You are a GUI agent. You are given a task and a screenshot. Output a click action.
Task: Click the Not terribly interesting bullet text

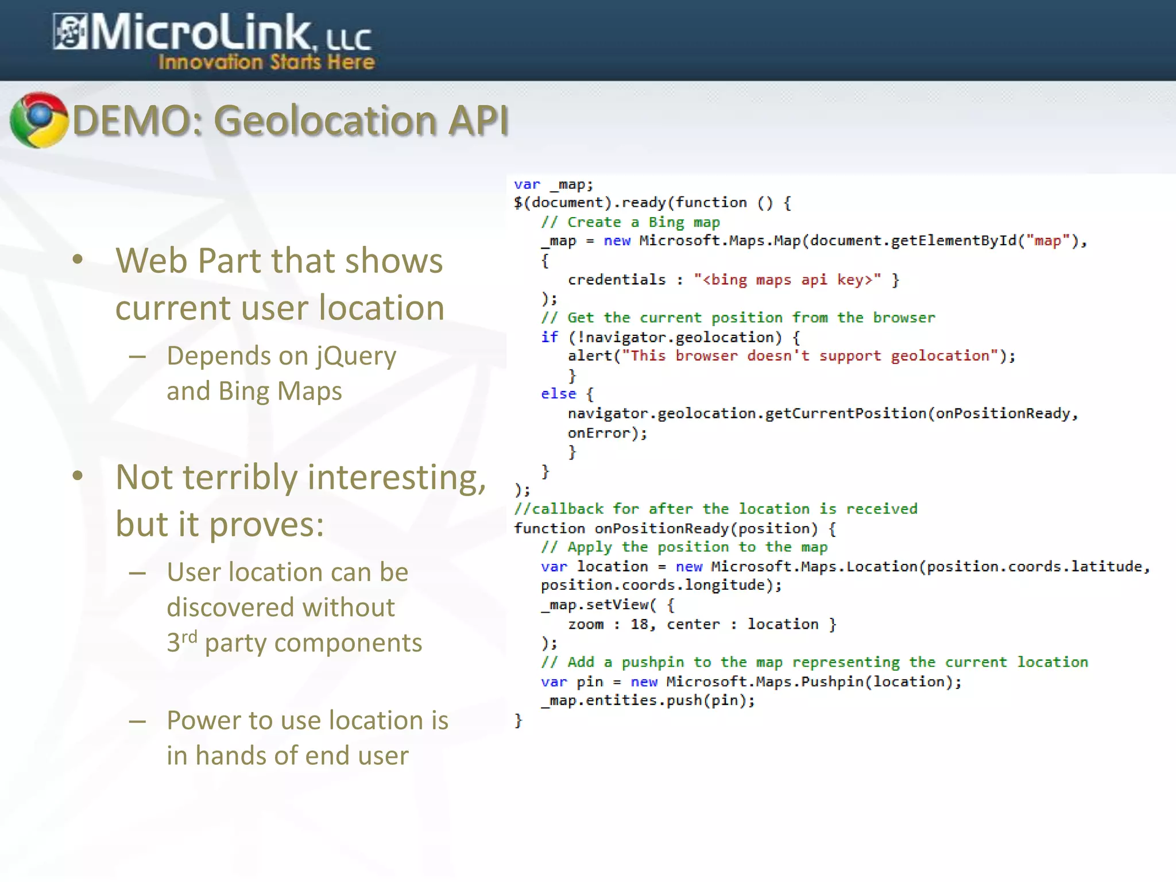(300, 478)
